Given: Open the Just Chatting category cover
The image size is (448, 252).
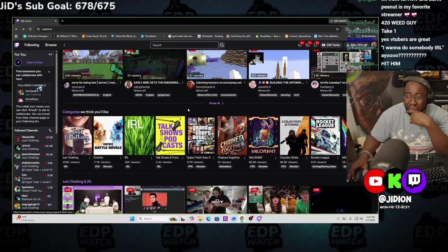Looking at the screenshot, I should click(77, 135).
